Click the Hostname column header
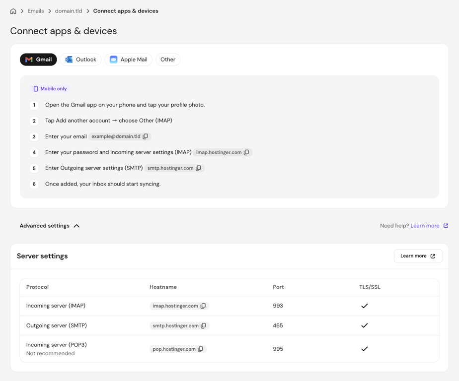This screenshot has width=459, height=381. 163,287
